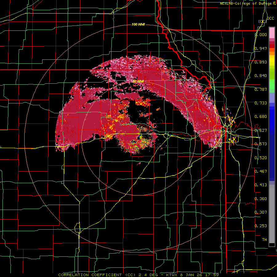Screen dimensions: 277x277
Task: Pick the bright green band in the legend bar
Action: click(272, 84)
